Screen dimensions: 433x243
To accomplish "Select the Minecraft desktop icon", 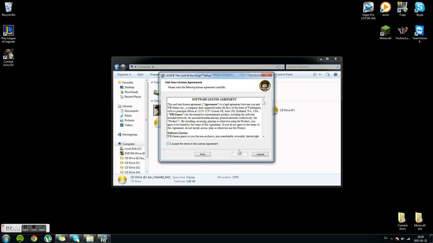I will (x=385, y=33).
